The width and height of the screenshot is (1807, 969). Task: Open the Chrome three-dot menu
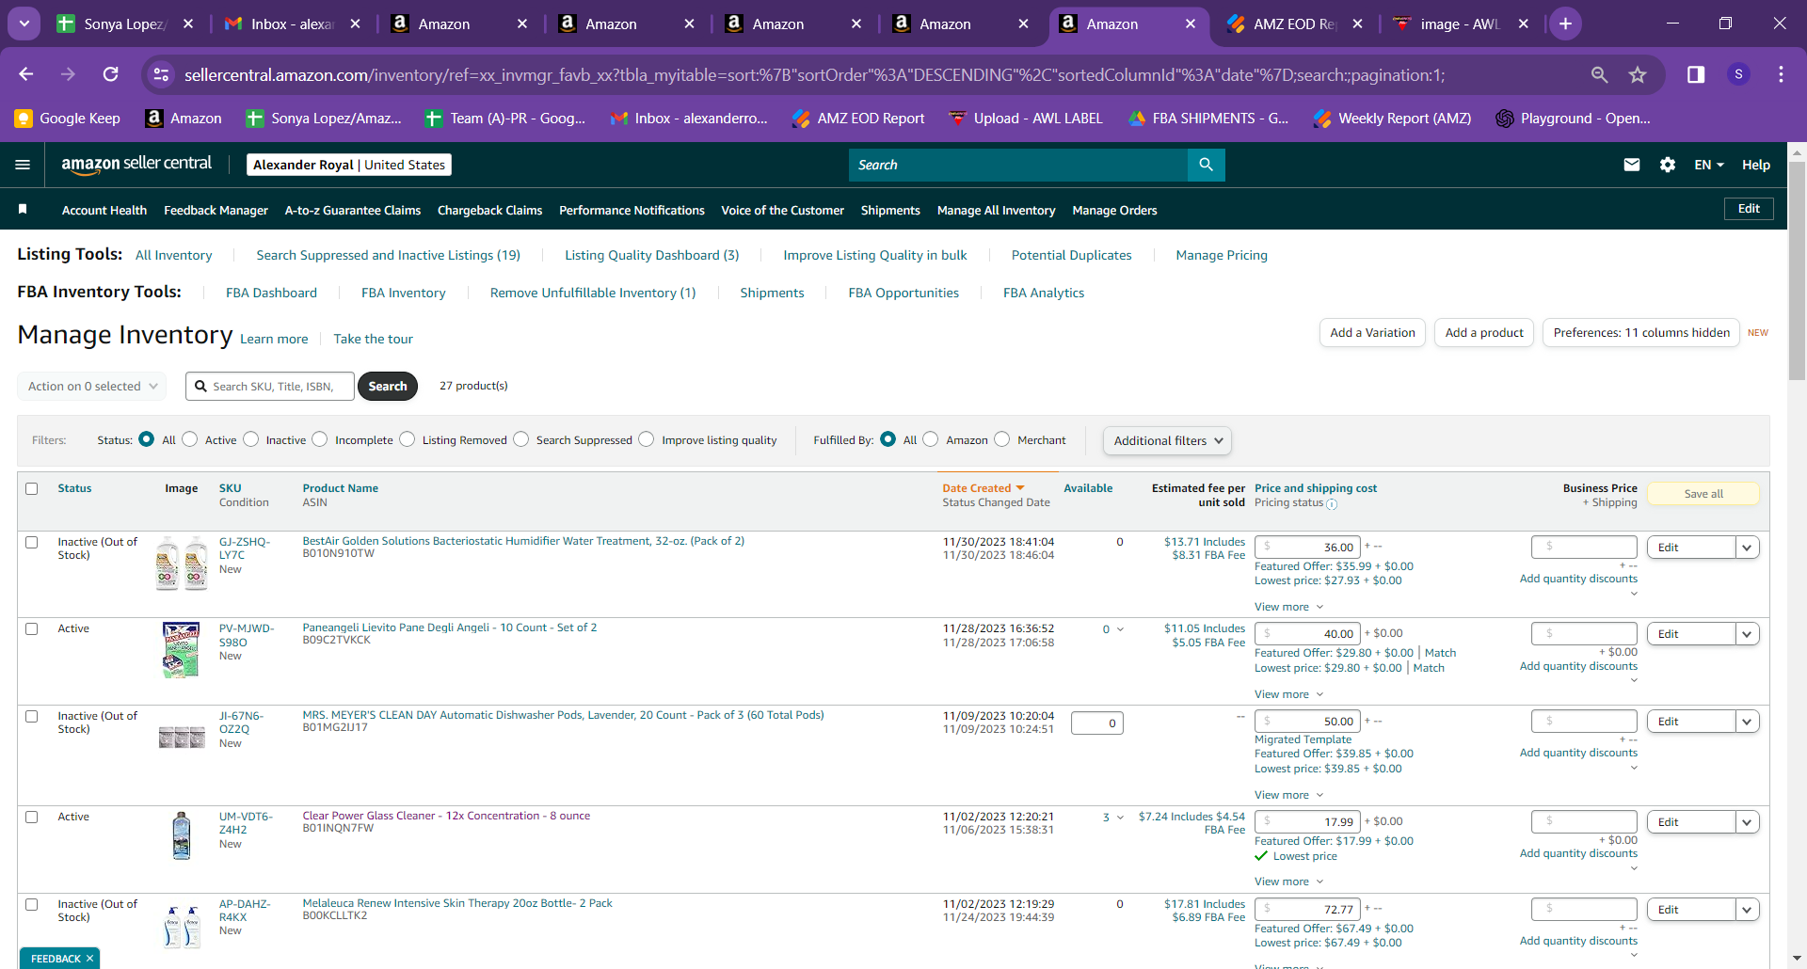point(1781,74)
